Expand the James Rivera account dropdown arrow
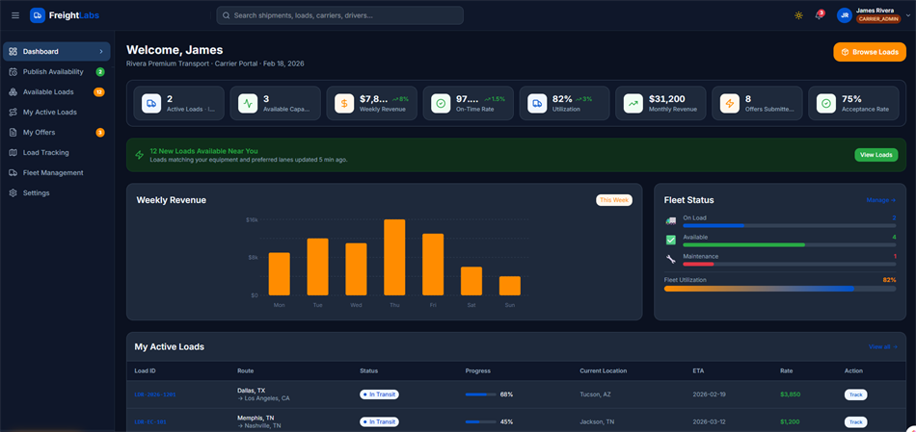The image size is (916, 432). pyautogui.click(x=909, y=15)
